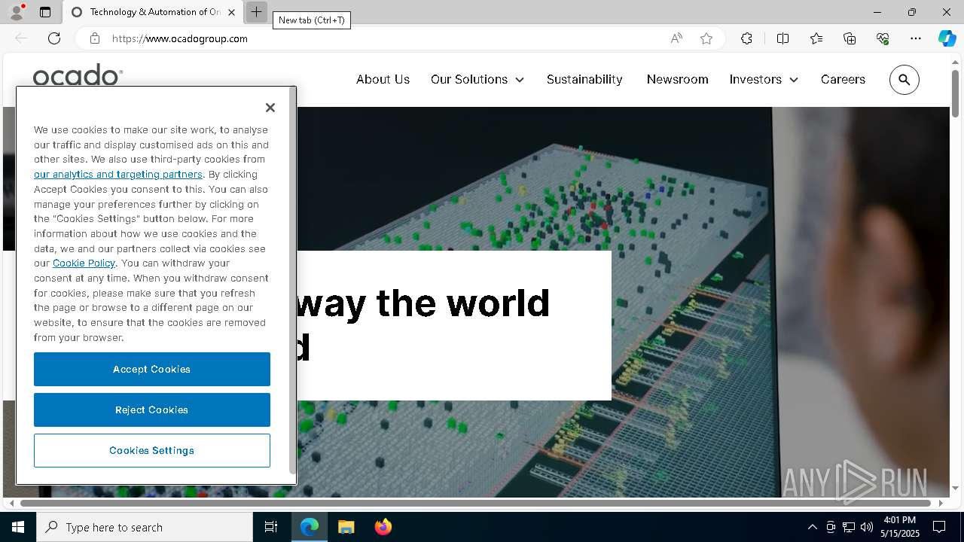Screen dimensions: 964x542
Task: Expand the Our Solutions chevron
Action: (520, 80)
